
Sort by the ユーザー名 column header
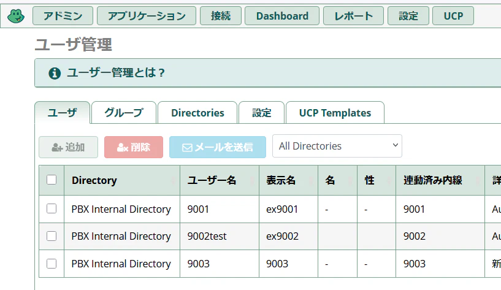[x=220, y=180]
